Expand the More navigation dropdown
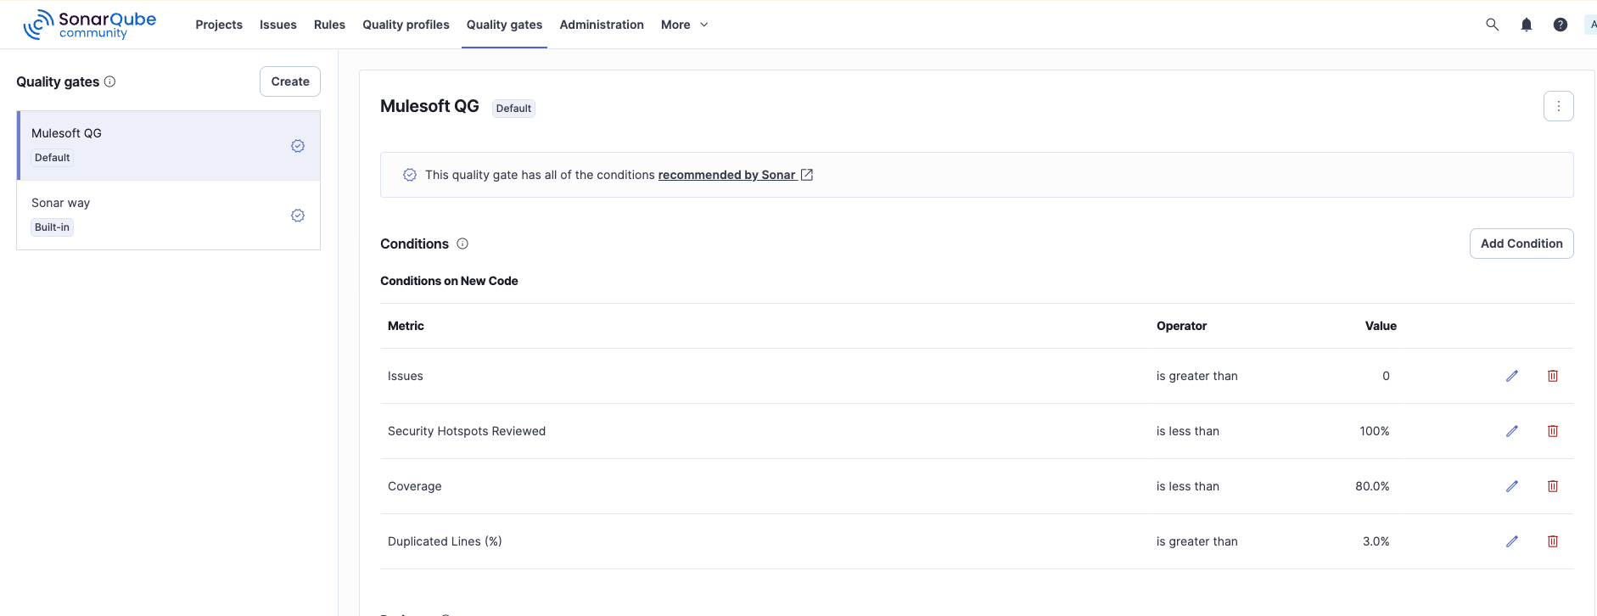The height and width of the screenshot is (616, 1597). [x=685, y=25]
